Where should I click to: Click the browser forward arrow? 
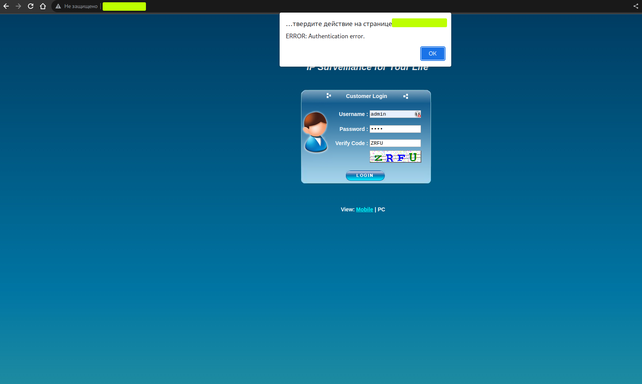point(18,6)
